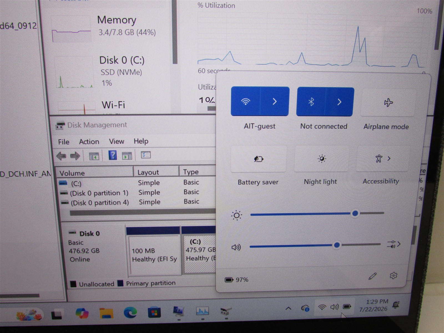Click the blue Help question mark icon
This screenshot has width=444, height=333.
112,155
